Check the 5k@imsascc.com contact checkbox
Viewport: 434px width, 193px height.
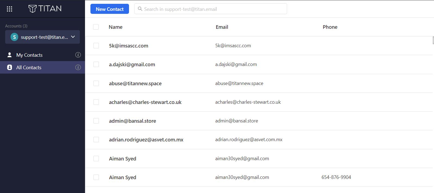[x=96, y=46]
